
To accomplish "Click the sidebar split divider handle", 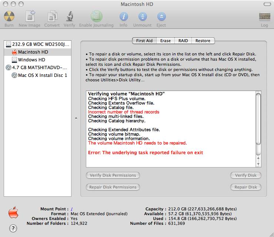I will point(76,118).
